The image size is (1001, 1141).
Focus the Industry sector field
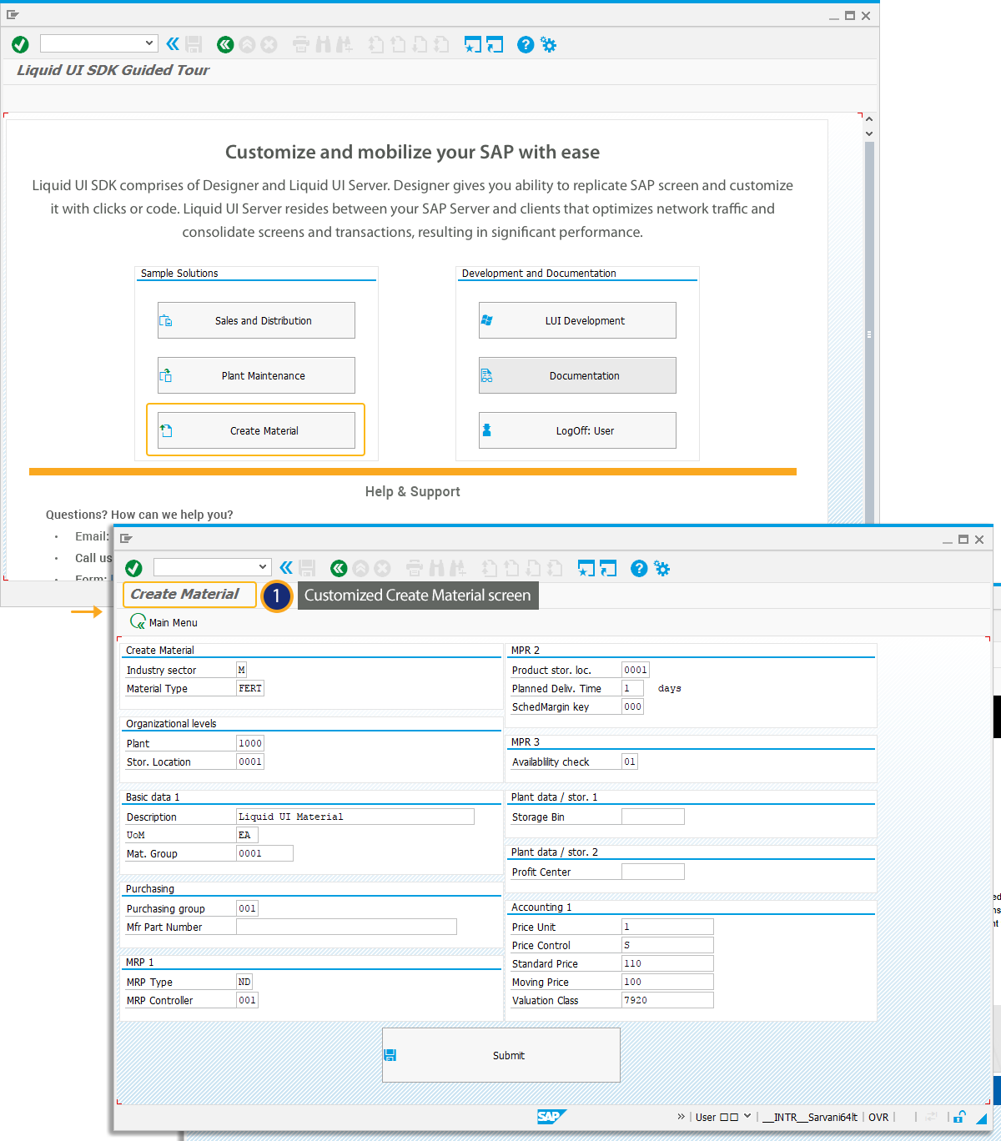click(241, 670)
